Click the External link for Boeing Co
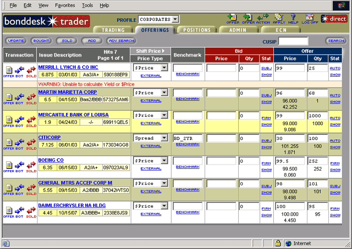 tap(151, 168)
